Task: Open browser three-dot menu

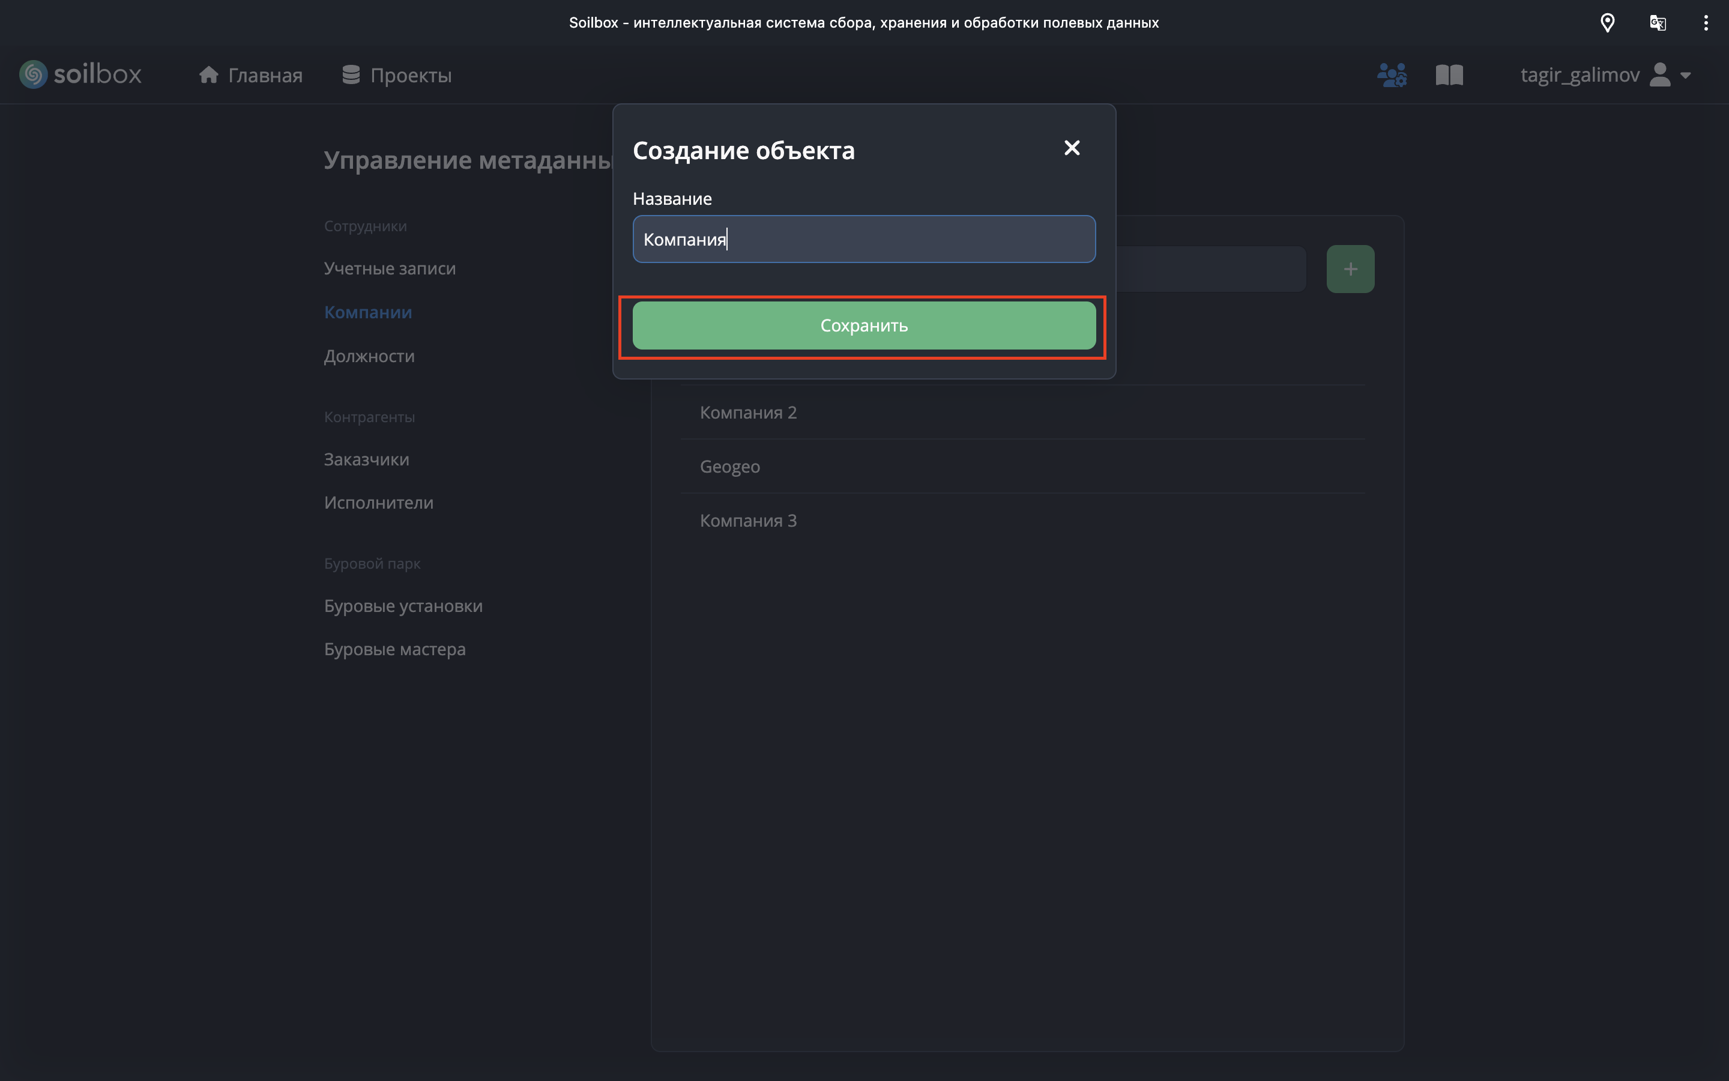Action: pyautogui.click(x=1706, y=23)
